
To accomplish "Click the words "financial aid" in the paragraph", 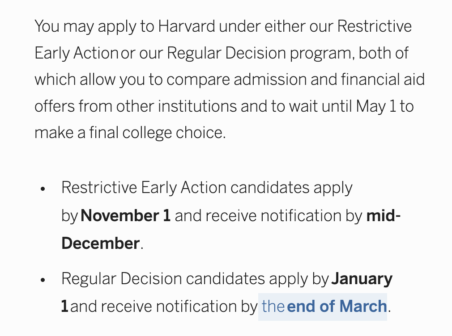I will 383,80.
